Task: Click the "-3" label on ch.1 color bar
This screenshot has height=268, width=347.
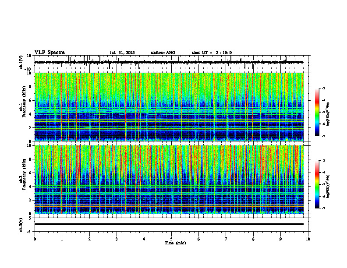Action: pyautogui.click(x=323, y=88)
